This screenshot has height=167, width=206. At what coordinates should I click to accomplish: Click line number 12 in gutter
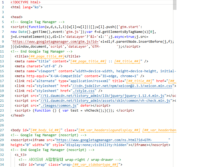point(2,56)
